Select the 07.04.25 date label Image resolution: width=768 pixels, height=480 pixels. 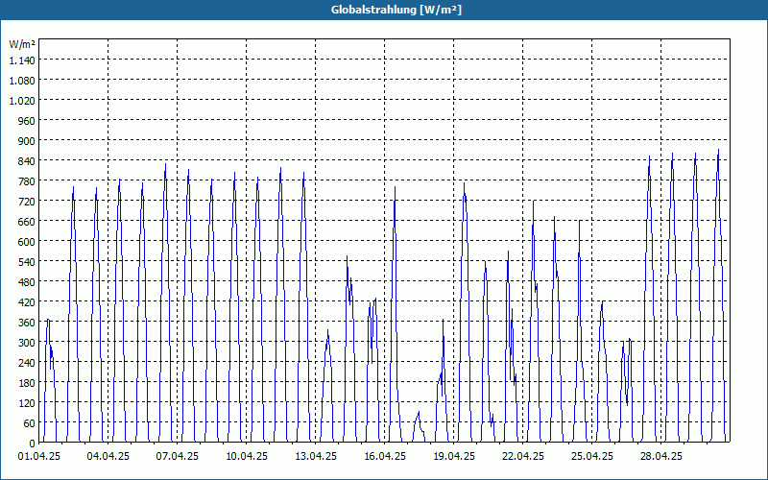[x=178, y=457]
